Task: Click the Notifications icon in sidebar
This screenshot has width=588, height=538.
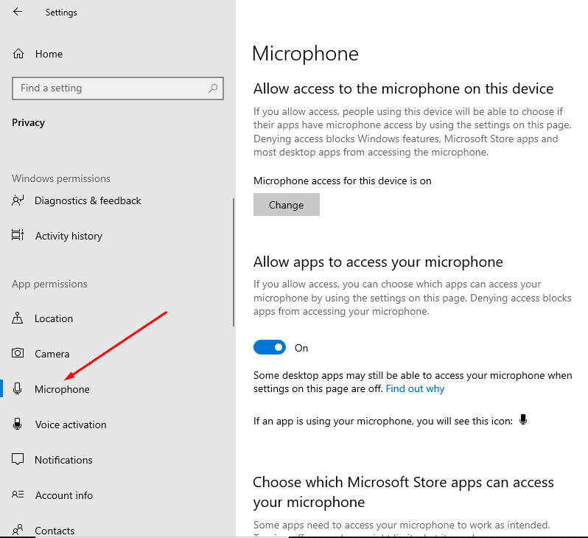Action: (x=18, y=460)
